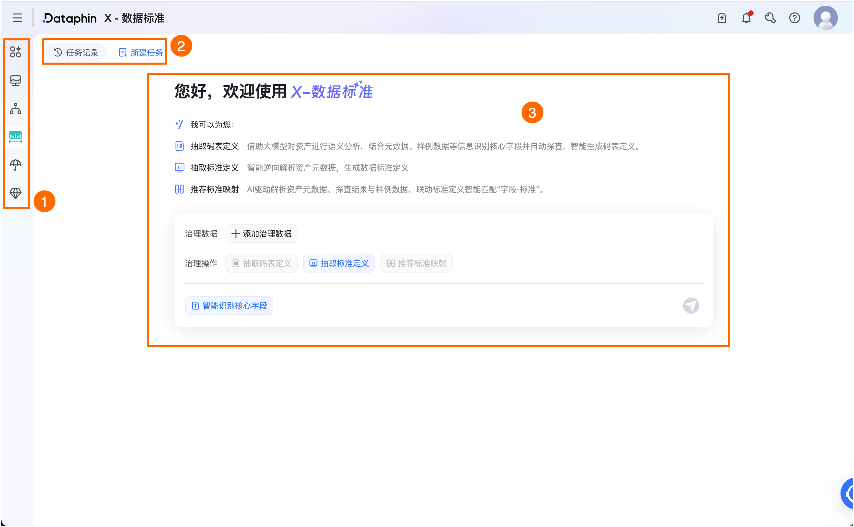Open the dashboard monitor icon in sidebar

[16, 80]
